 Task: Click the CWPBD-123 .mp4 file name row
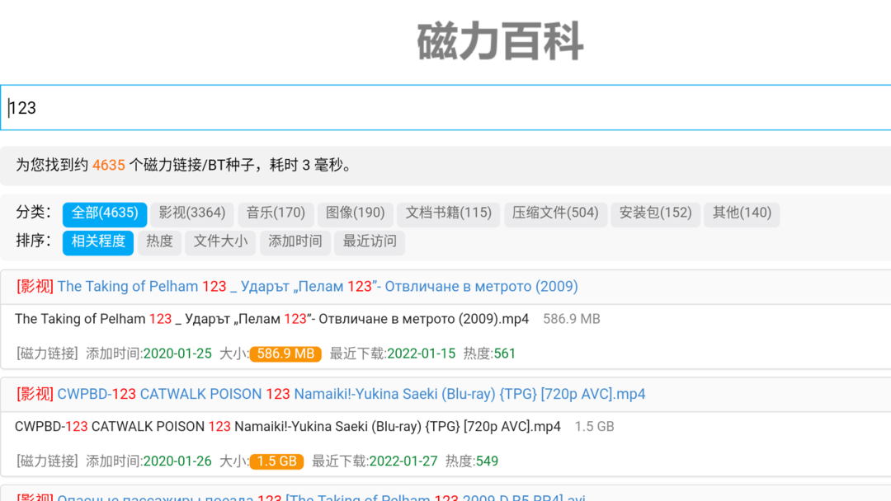[x=288, y=427]
